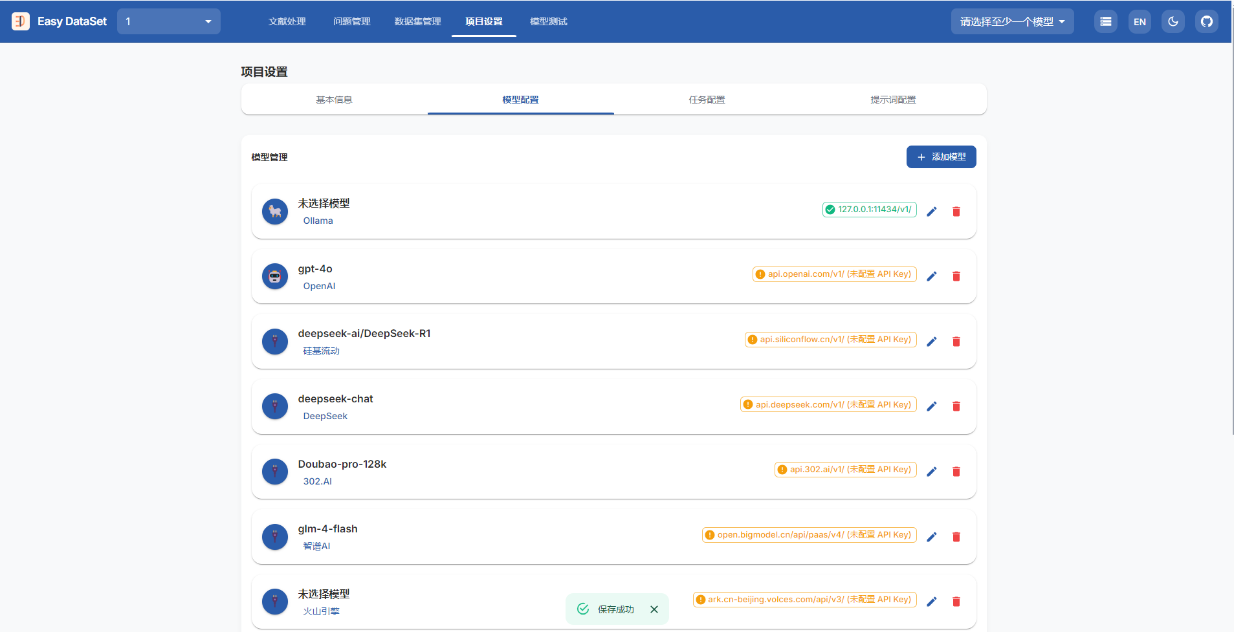
Task: Edit the deepseek-chat model
Action: click(932, 406)
